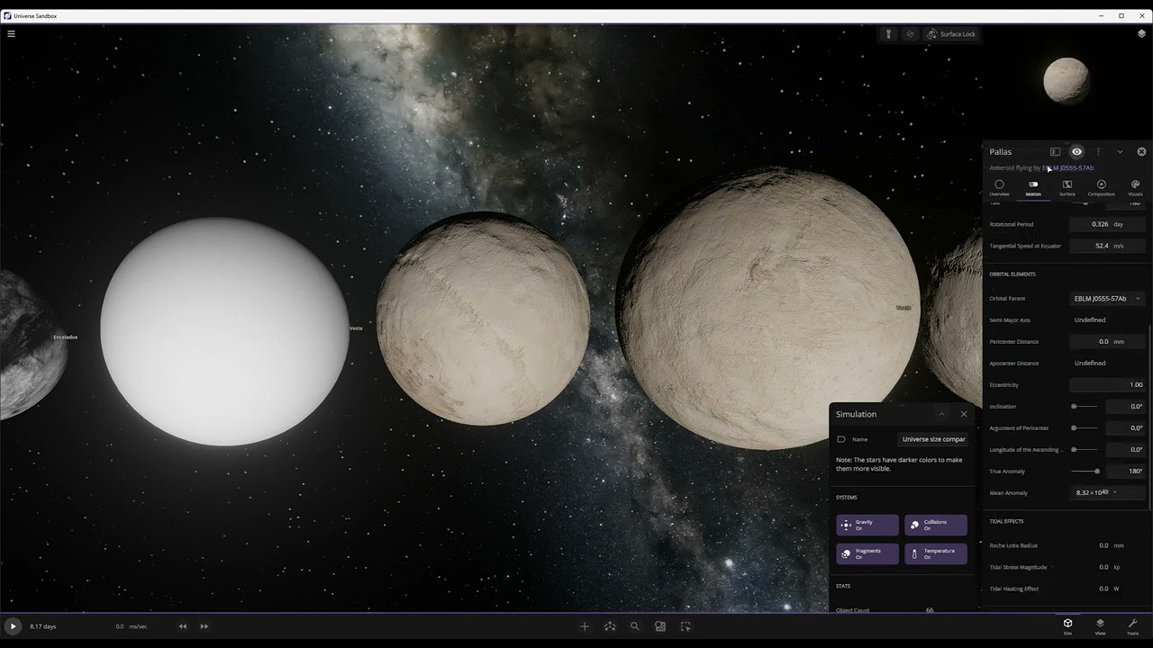Image resolution: width=1153 pixels, height=648 pixels.
Task: Click the Pallas preview thumbnail
Action: click(x=1067, y=80)
